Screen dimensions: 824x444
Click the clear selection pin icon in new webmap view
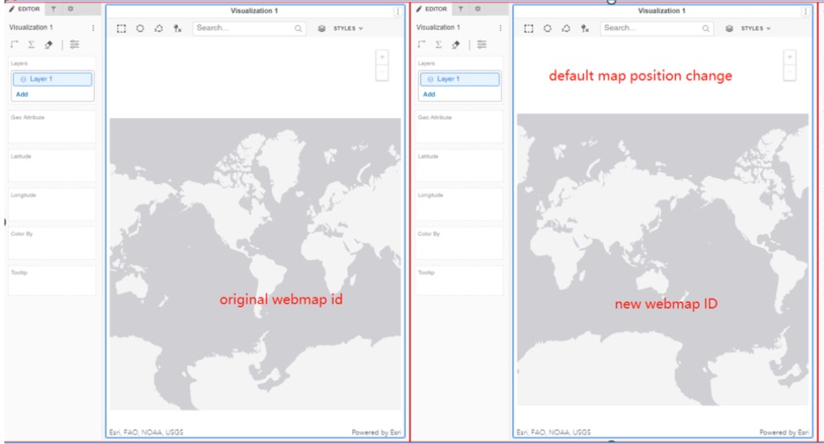(582, 28)
